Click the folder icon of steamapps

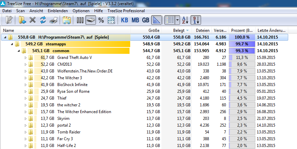click(x=17, y=44)
